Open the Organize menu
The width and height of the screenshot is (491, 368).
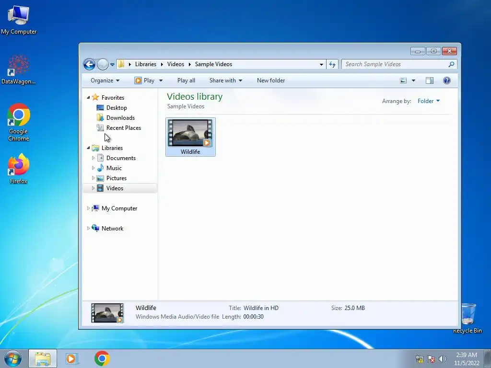tap(105, 80)
